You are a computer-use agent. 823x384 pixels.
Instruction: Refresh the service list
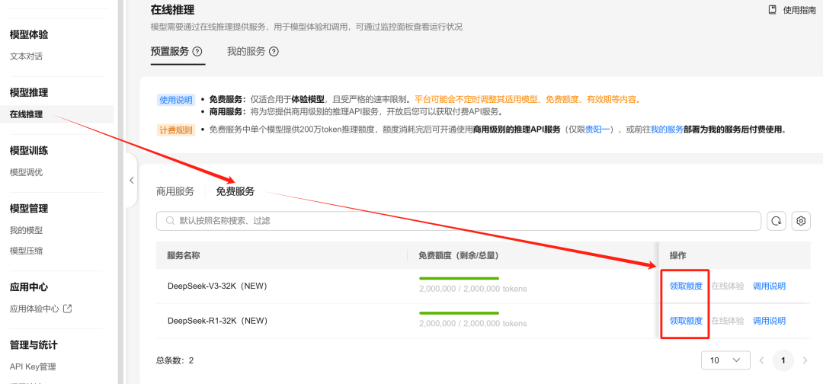pyautogui.click(x=777, y=222)
